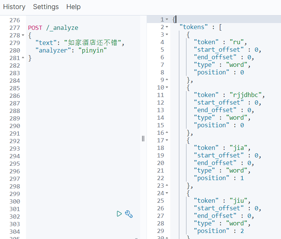281x239 pixels.
Task: Click "end_offset" on response line 6
Action: pos(215,57)
